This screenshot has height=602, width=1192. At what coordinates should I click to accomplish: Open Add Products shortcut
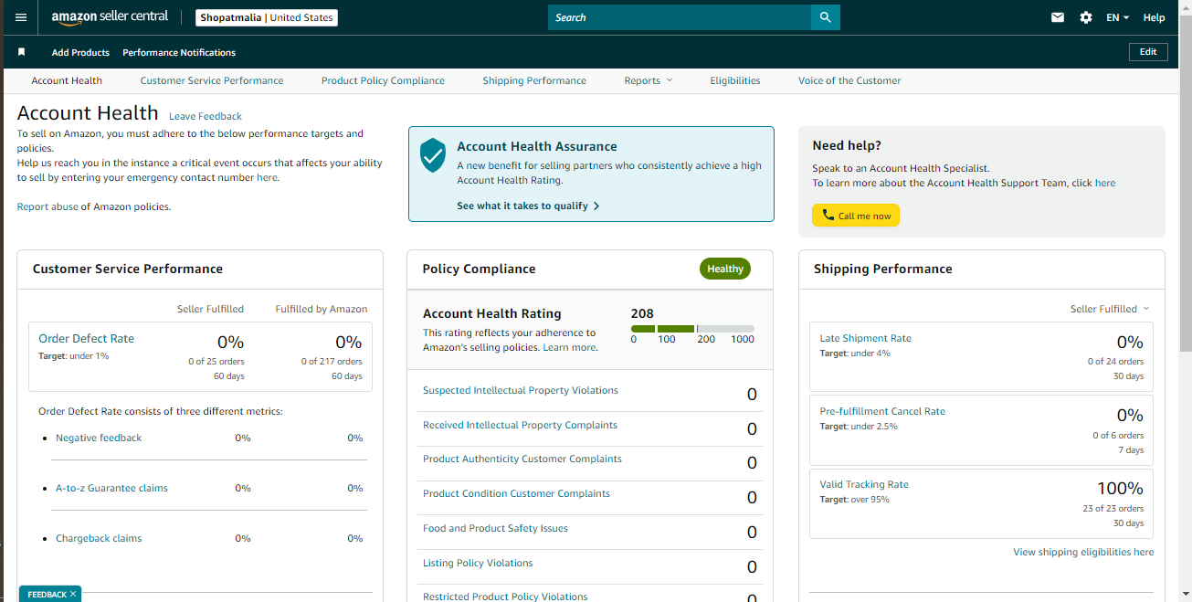tap(80, 52)
